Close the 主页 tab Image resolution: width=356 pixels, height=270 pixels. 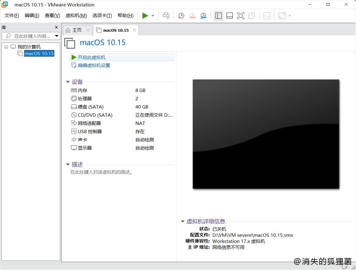(x=88, y=30)
